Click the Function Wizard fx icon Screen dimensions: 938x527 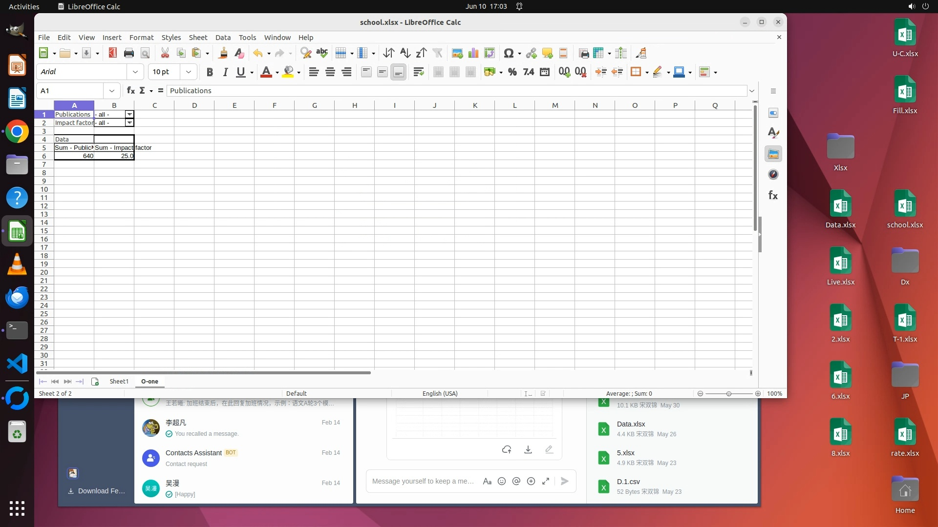(x=130, y=91)
